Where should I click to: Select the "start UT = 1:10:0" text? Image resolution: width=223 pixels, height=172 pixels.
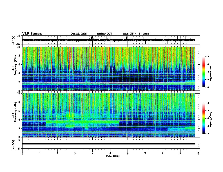click(136, 34)
